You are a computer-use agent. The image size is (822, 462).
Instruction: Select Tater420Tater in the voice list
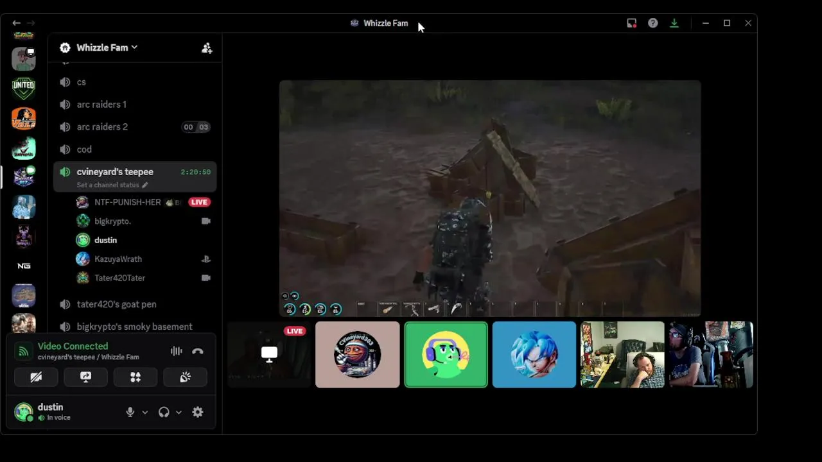pos(119,278)
